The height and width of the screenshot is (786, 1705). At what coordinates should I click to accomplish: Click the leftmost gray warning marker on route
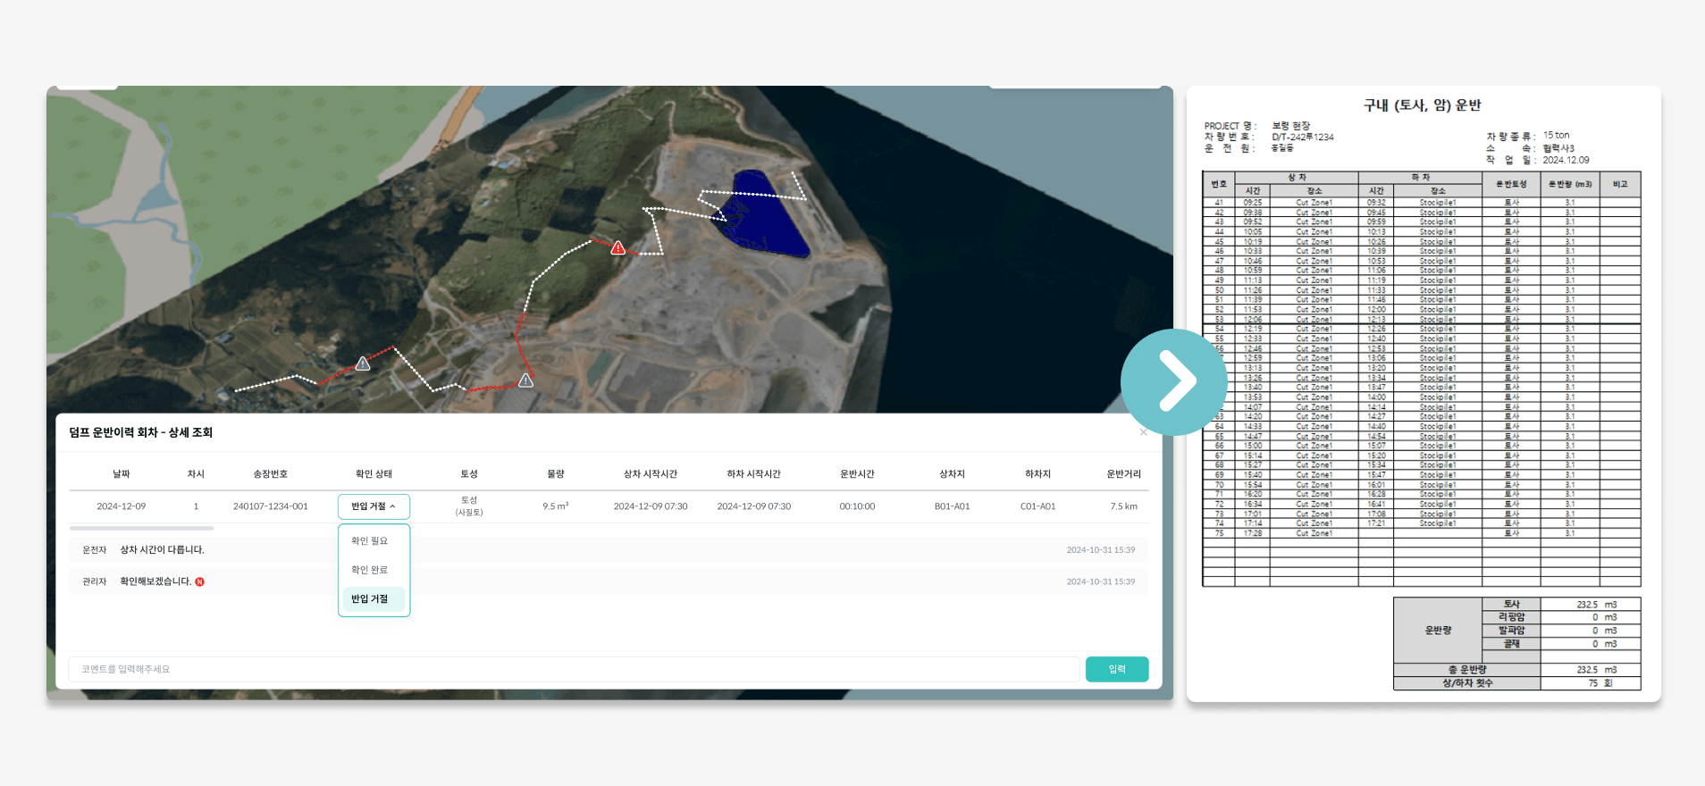click(363, 364)
